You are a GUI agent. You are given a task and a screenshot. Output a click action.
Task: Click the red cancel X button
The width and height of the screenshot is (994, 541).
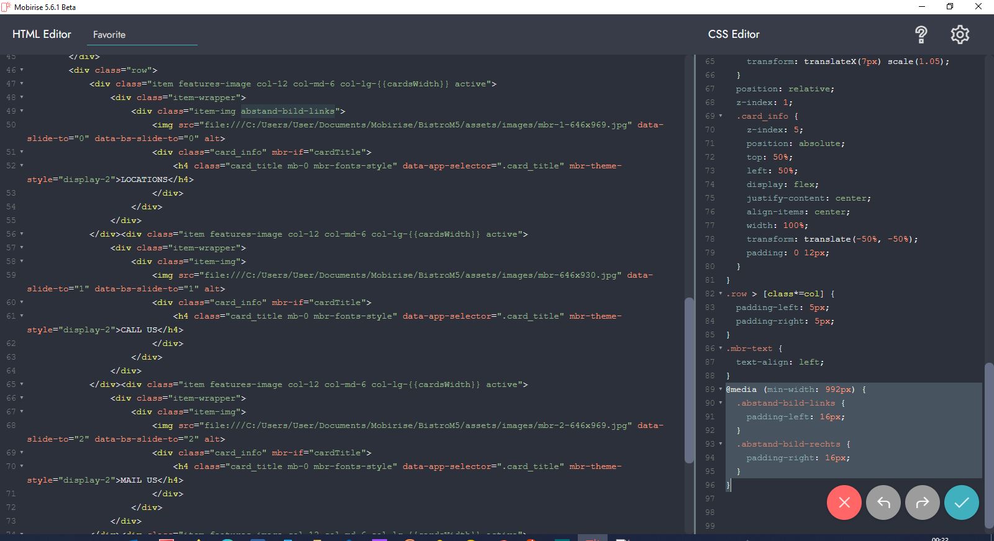tap(844, 502)
